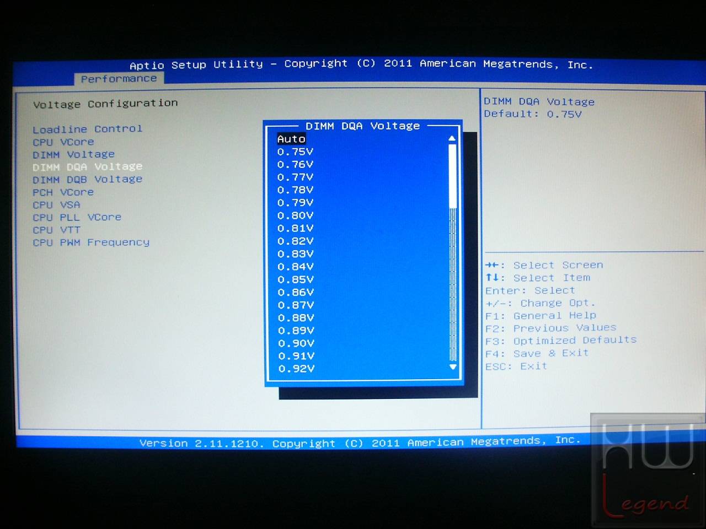Choose the 0.90V option

coord(296,343)
